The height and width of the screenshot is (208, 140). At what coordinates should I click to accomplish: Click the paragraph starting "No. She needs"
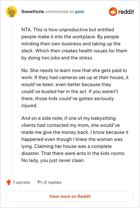(x=75, y=88)
